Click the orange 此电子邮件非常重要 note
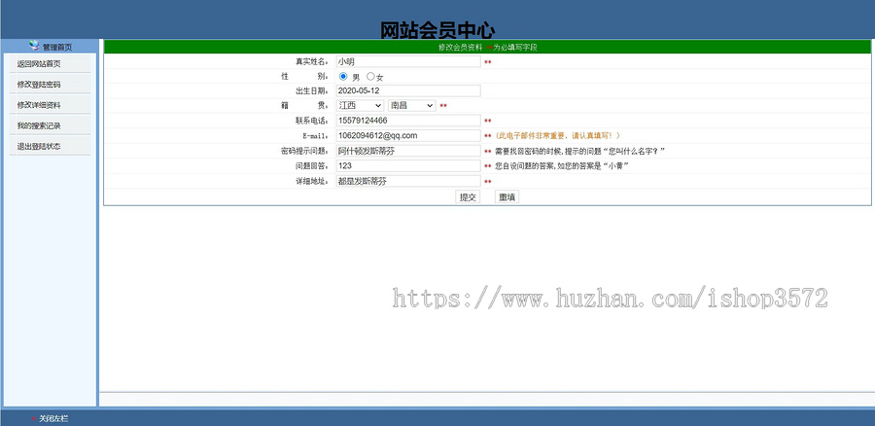The height and width of the screenshot is (426, 875). click(557, 135)
